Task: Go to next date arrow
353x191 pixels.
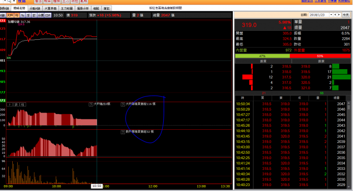Action: 339,15
